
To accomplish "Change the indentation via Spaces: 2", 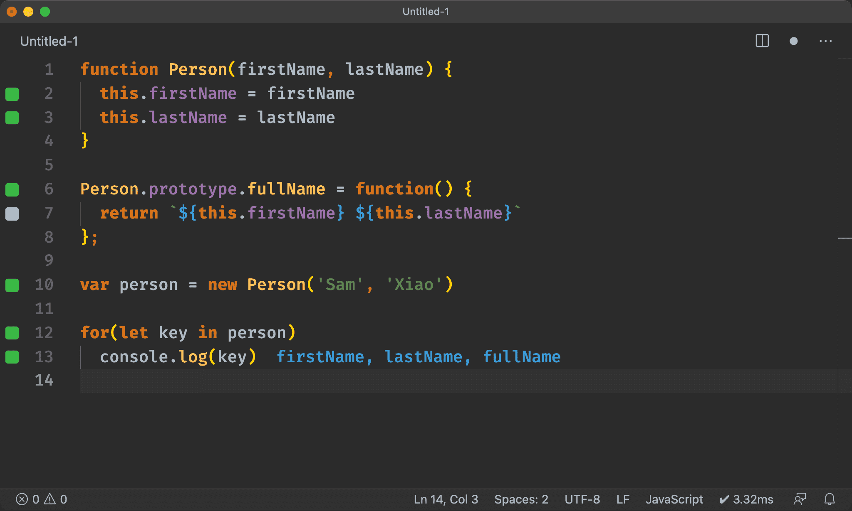I will (x=521, y=499).
